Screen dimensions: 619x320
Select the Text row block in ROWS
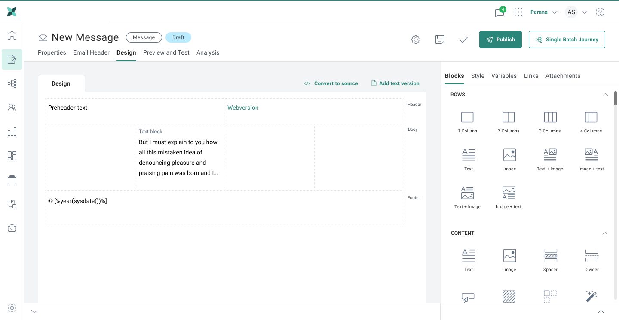click(468, 160)
